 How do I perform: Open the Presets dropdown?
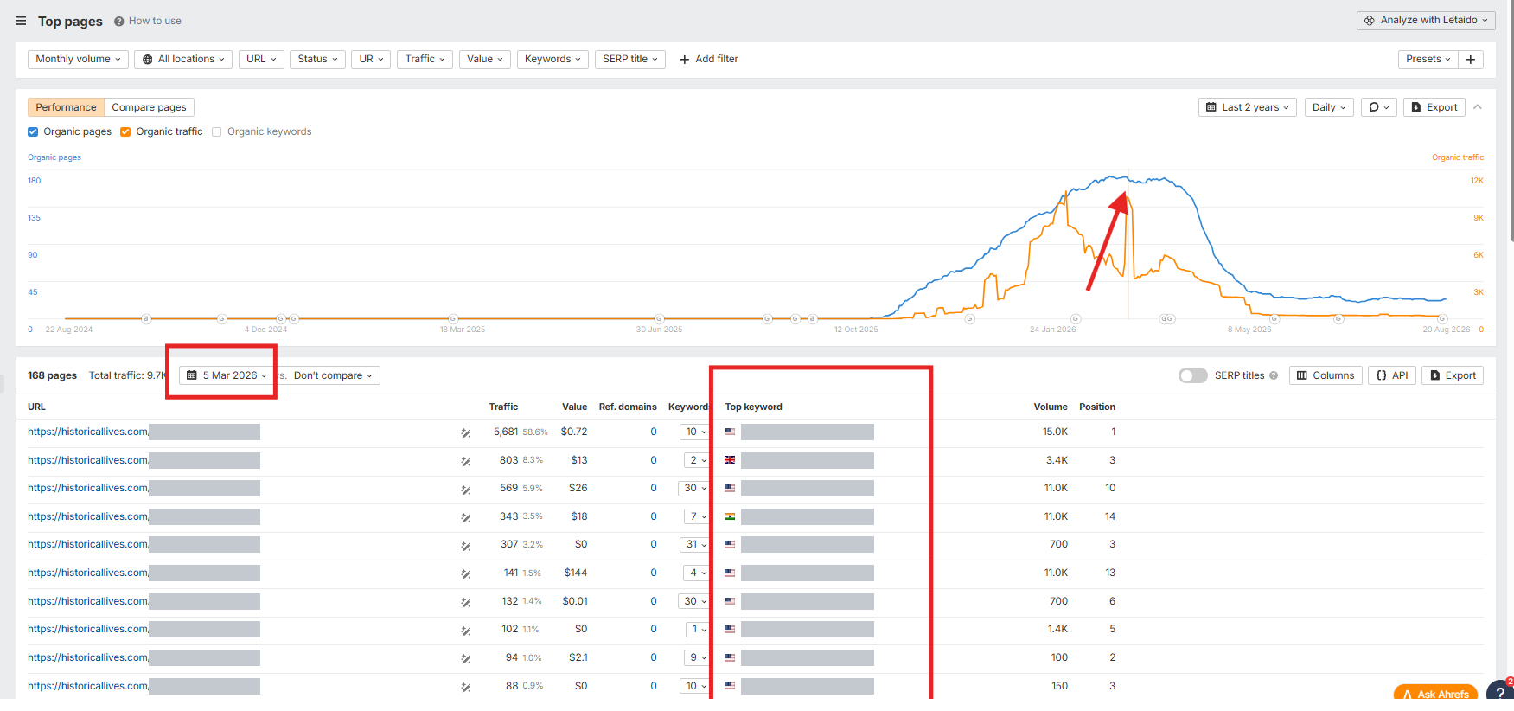(1428, 59)
